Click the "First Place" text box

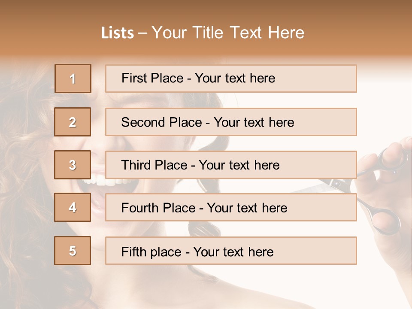231,79
